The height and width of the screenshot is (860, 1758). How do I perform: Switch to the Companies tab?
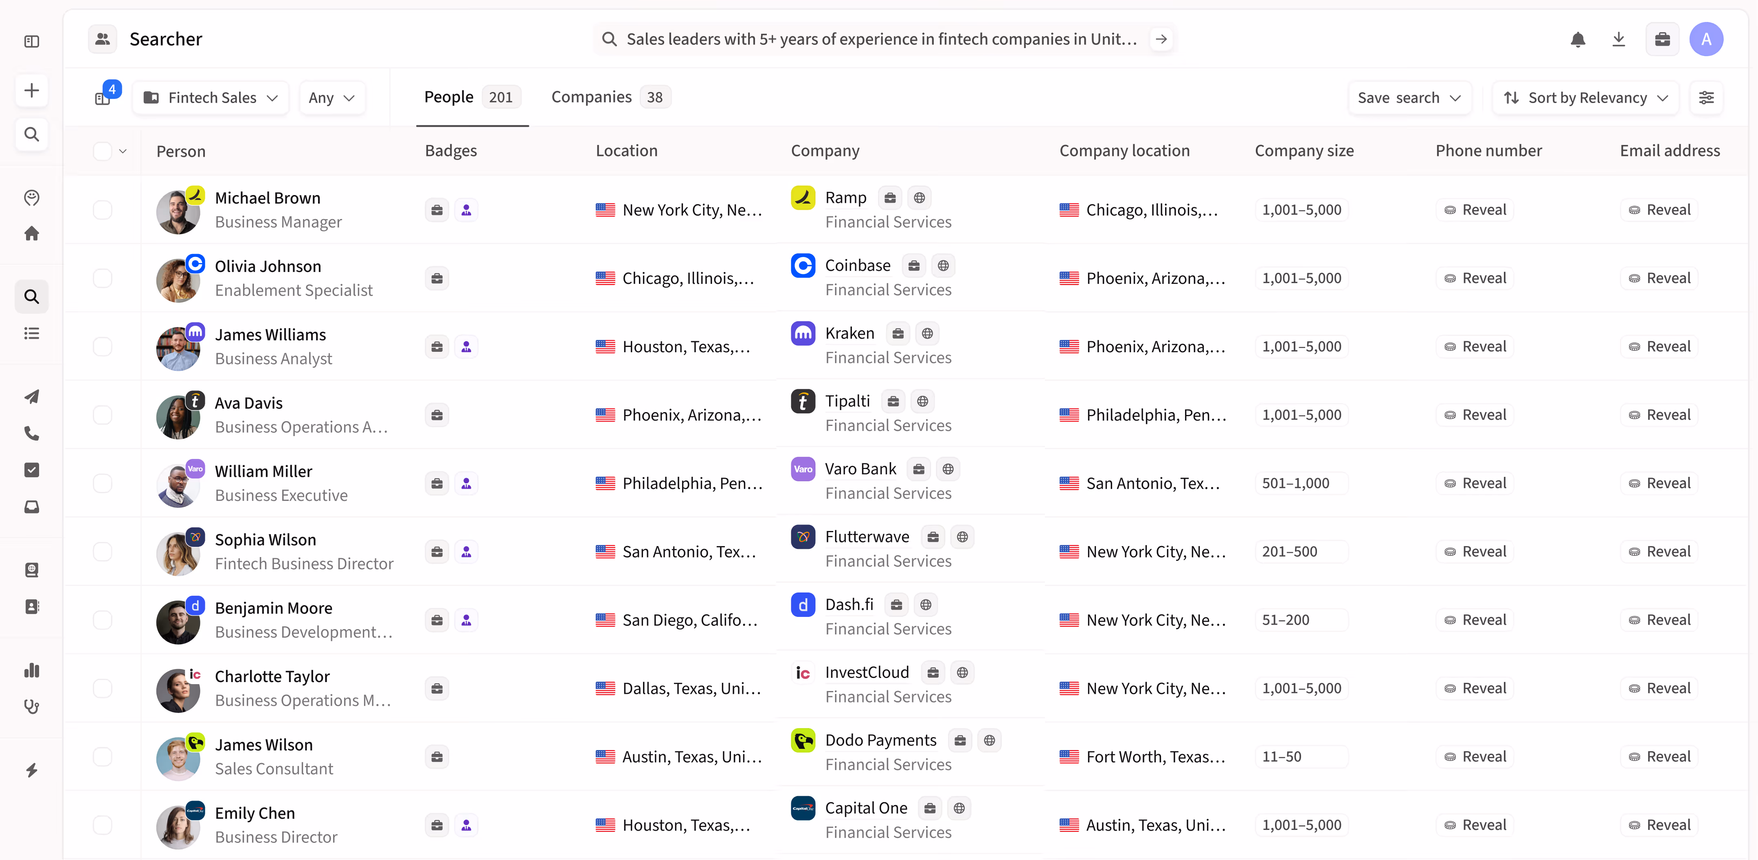click(x=611, y=97)
